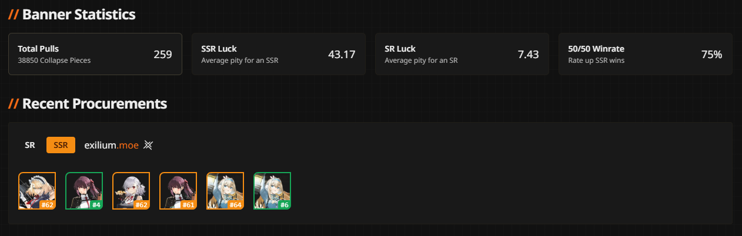Open the exilium.moe link

(112, 145)
